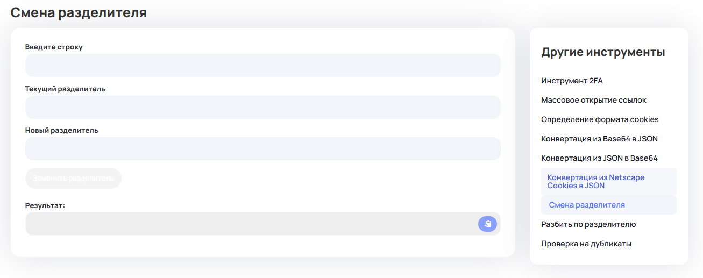Click the 'Введите строку' label text

pyautogui.click(x=54, y=47)
